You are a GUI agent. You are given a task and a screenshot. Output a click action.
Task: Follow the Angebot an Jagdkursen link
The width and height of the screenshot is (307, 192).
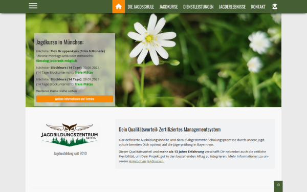point(146,161)
